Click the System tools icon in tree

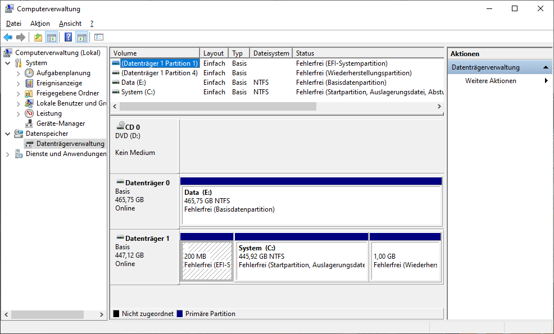(19, 63)
